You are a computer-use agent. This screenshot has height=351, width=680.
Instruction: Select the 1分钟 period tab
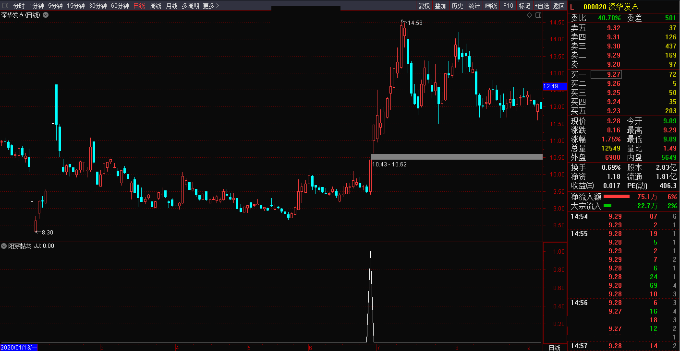tap(36, 6)
